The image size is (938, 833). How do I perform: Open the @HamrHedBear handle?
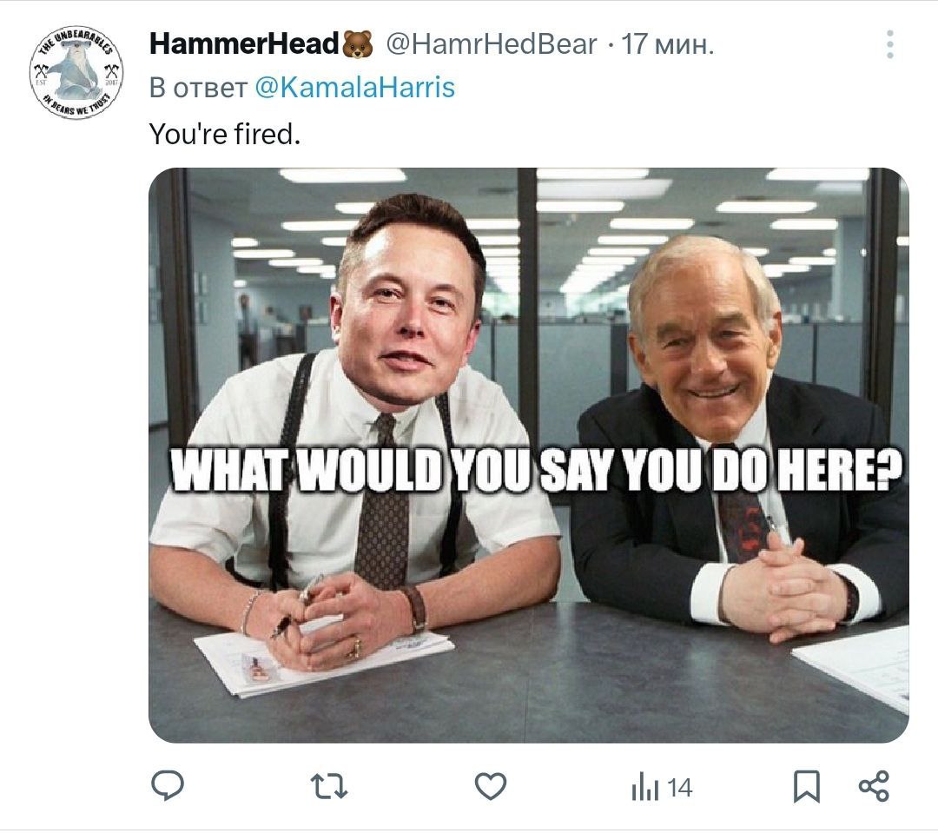point(491,44)
